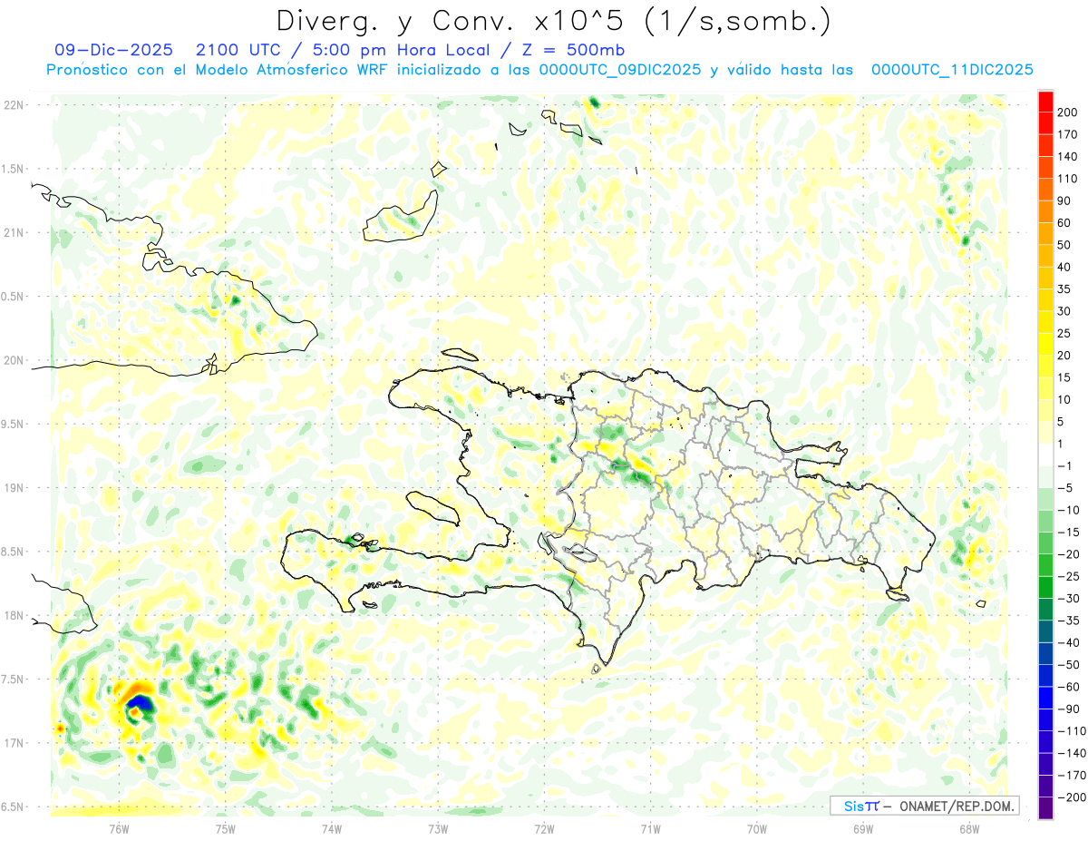This screenshot has width=1088, height=841.
Task: Click the colorbar value '-200' at bottom
Action: point(1072,797)
